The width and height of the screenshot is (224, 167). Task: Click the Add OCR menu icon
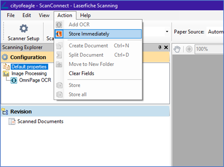coord(59,25)
